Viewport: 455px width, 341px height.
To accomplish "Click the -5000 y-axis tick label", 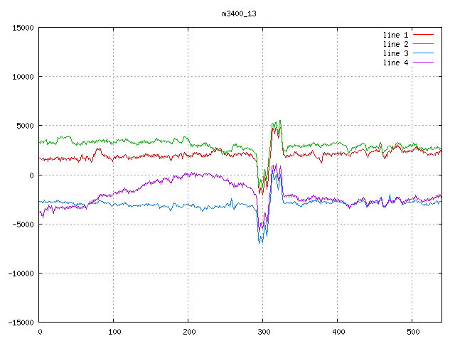I will click(23, 224).
